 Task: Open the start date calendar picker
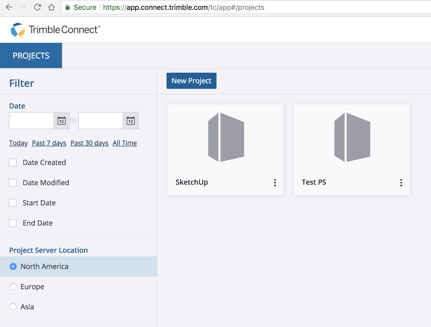coord(62,121)
